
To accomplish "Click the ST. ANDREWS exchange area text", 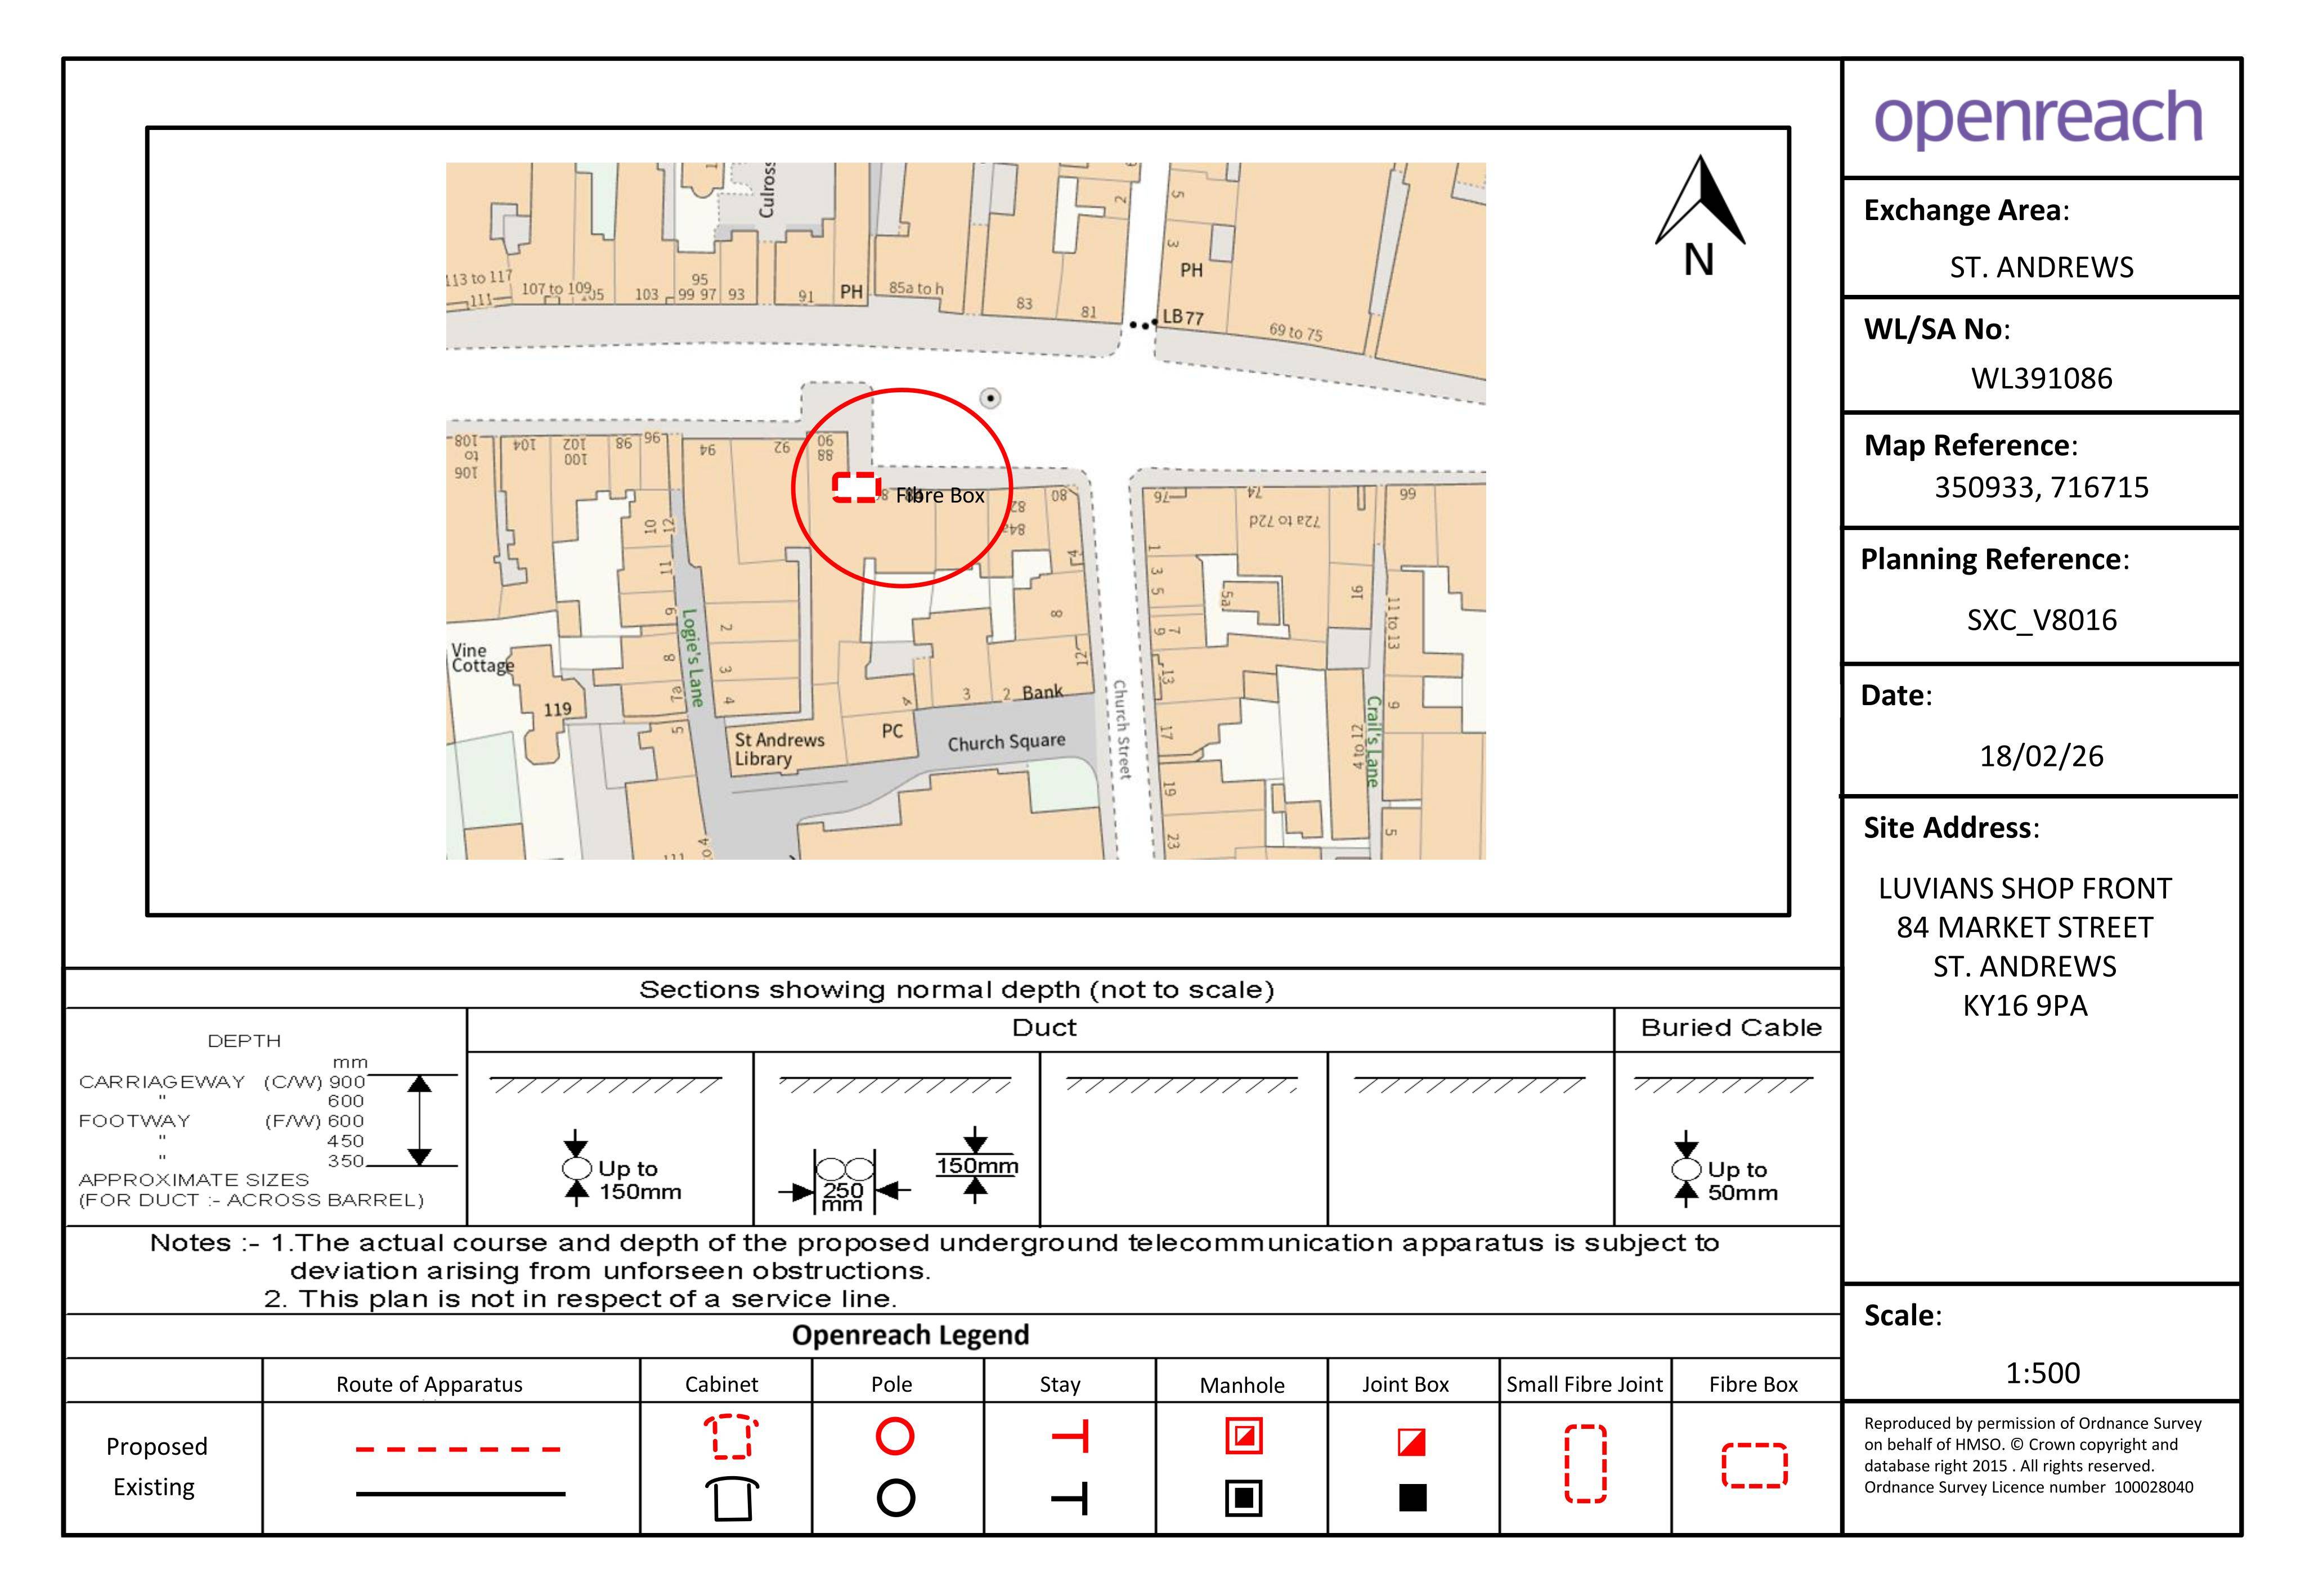I will point(2041,267).
